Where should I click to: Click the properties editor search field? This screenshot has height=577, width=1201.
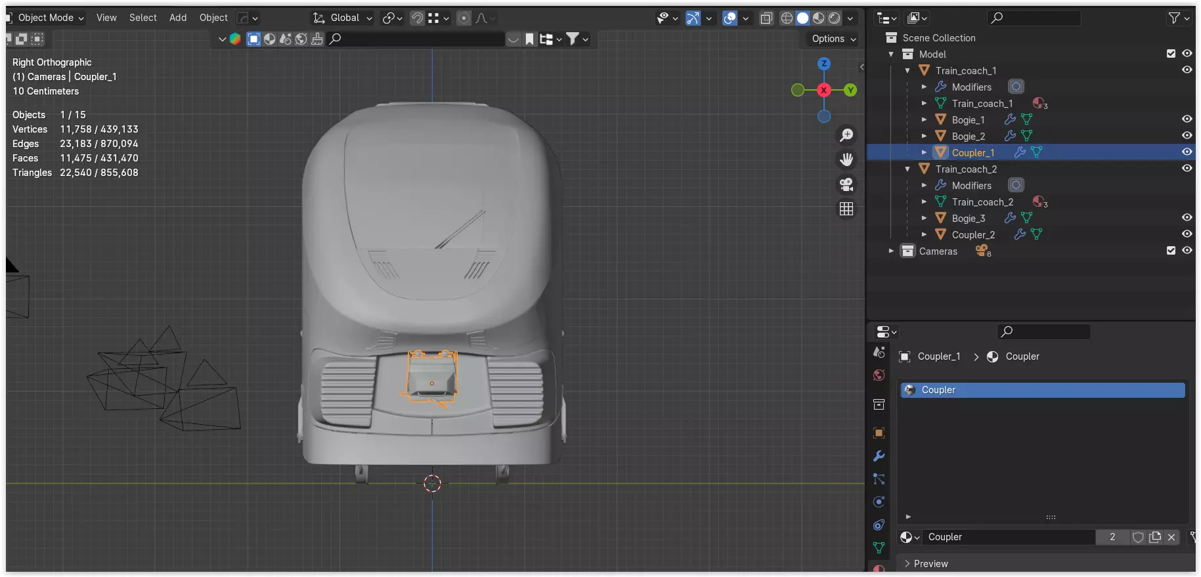coord(1044,331)
